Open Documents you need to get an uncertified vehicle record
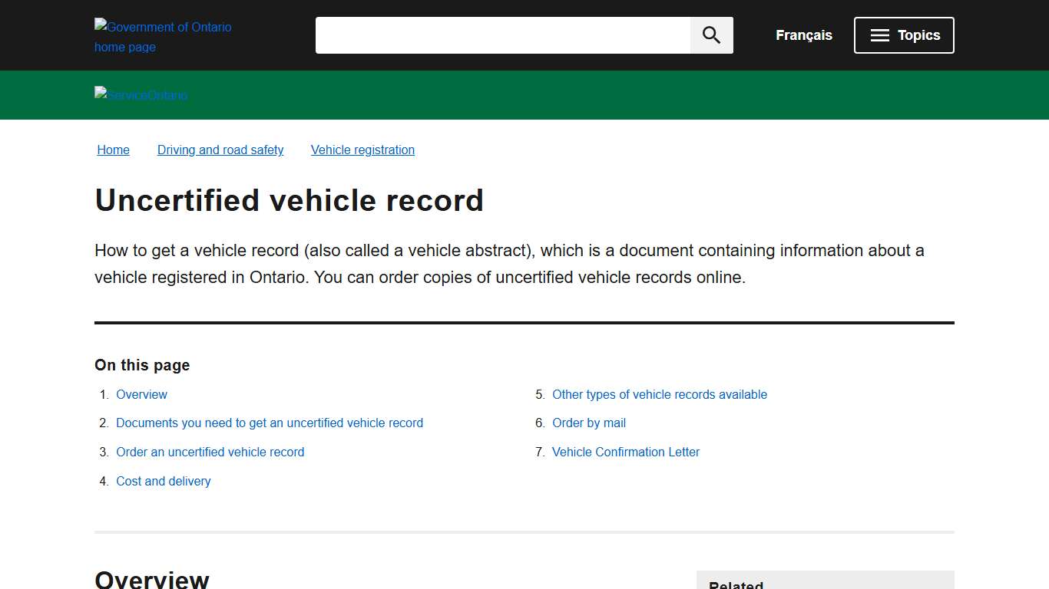Viewport: 1049px width, 589px height. pyautogui.click(x=270, y=423)
